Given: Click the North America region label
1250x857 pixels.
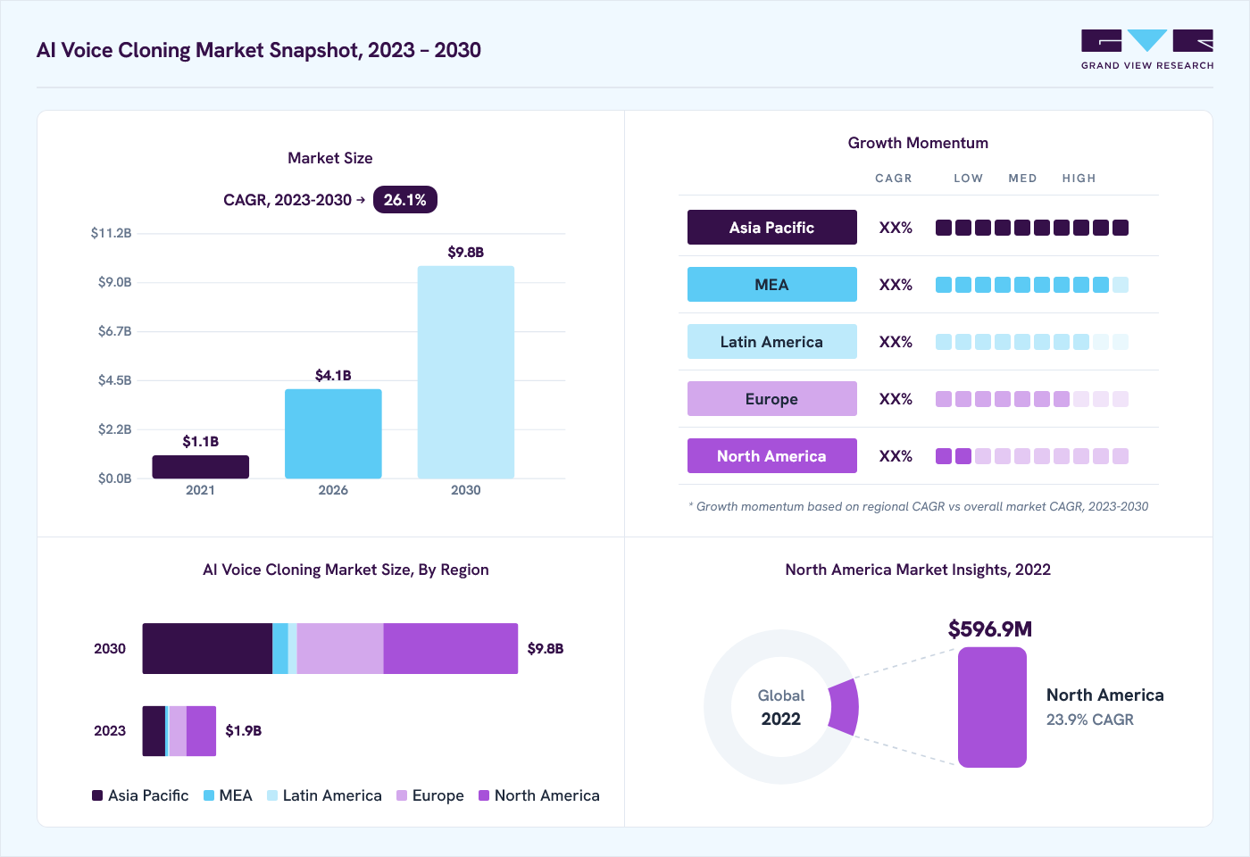Looking at the screenshot, I should (x=772, y=456).
